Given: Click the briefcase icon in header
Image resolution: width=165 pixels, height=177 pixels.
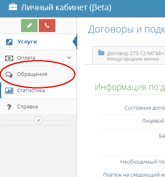Looking at the screenshot, I should tap(13, 7).
